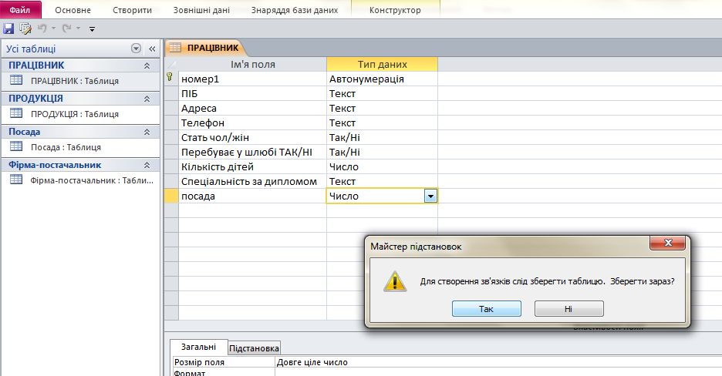Click the ПРАЦІВНИК table icon in navigation
Screen dimensions: 722x376
[16, 80]
